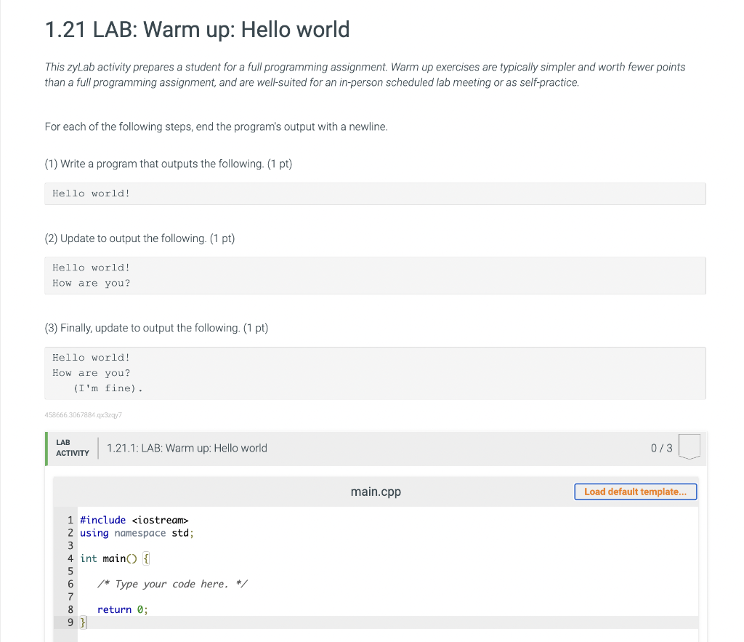Viewport: 744px width, 642px height.
Task: Click the "return 0;" statement in the editor
Action: pos(122,609)
